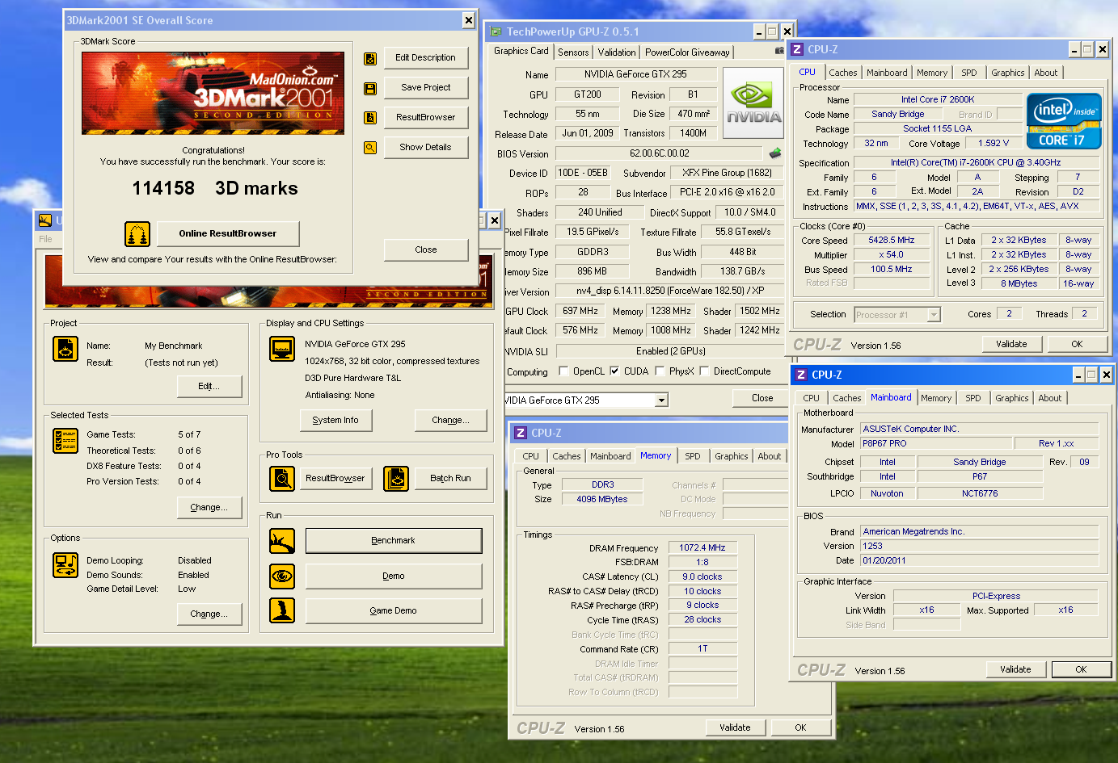Enable the OpenCL checkbox
Image resolution: width=1118 pixels, height=763 pixels.
pos(564,371)
